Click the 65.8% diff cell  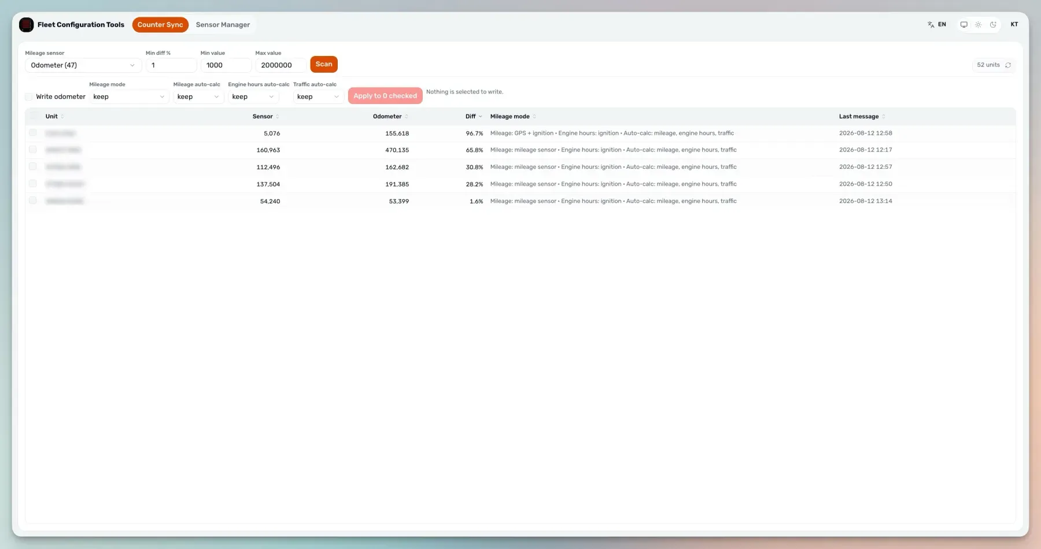[x=474, y=150]
